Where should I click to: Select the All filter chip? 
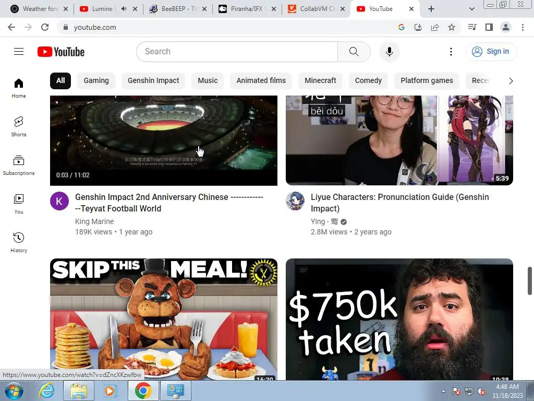coord(60,81)
